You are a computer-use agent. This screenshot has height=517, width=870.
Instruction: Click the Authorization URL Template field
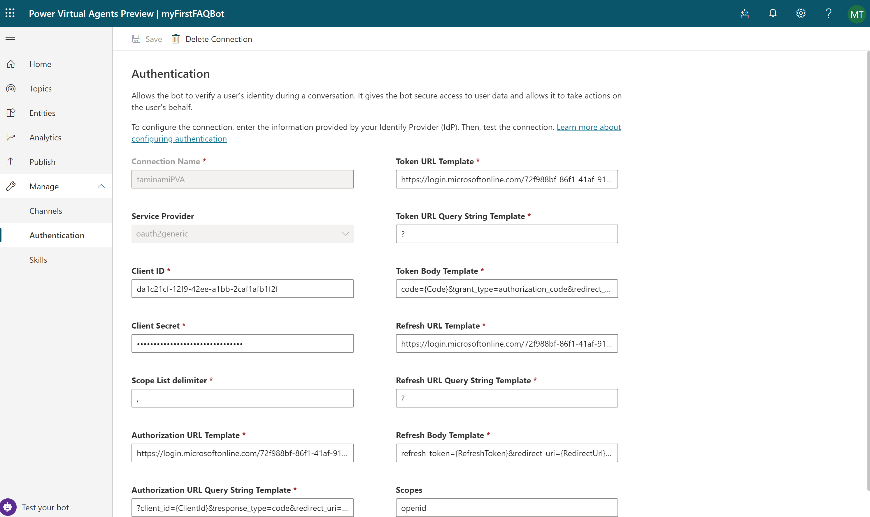242,453
